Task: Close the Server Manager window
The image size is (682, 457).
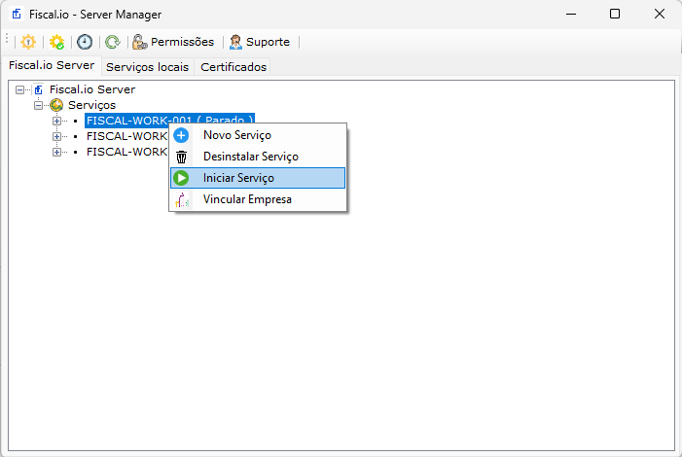Action: [x=660, y=14]
